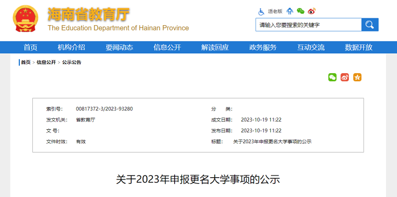Click 有效 file validity value

(81, 142)
